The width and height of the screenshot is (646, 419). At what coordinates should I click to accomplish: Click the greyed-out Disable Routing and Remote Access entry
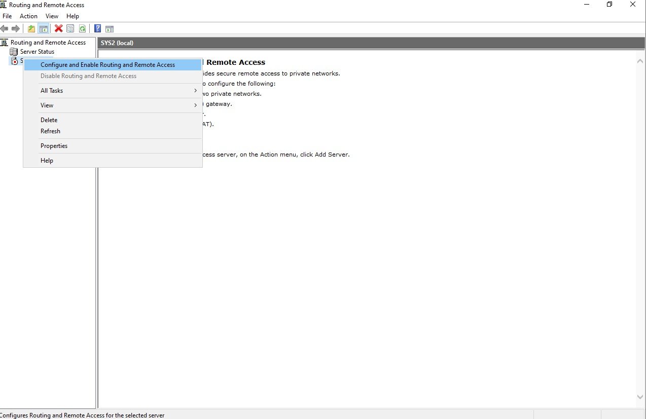[113, 76]
